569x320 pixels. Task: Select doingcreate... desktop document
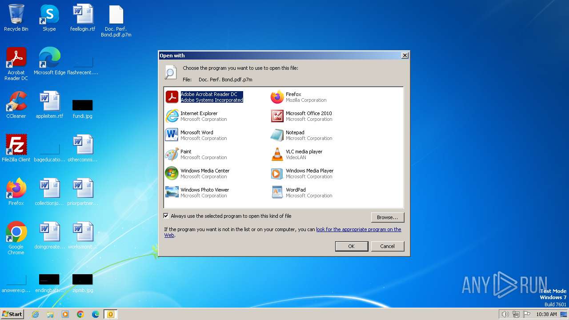[x=49, y=236]
